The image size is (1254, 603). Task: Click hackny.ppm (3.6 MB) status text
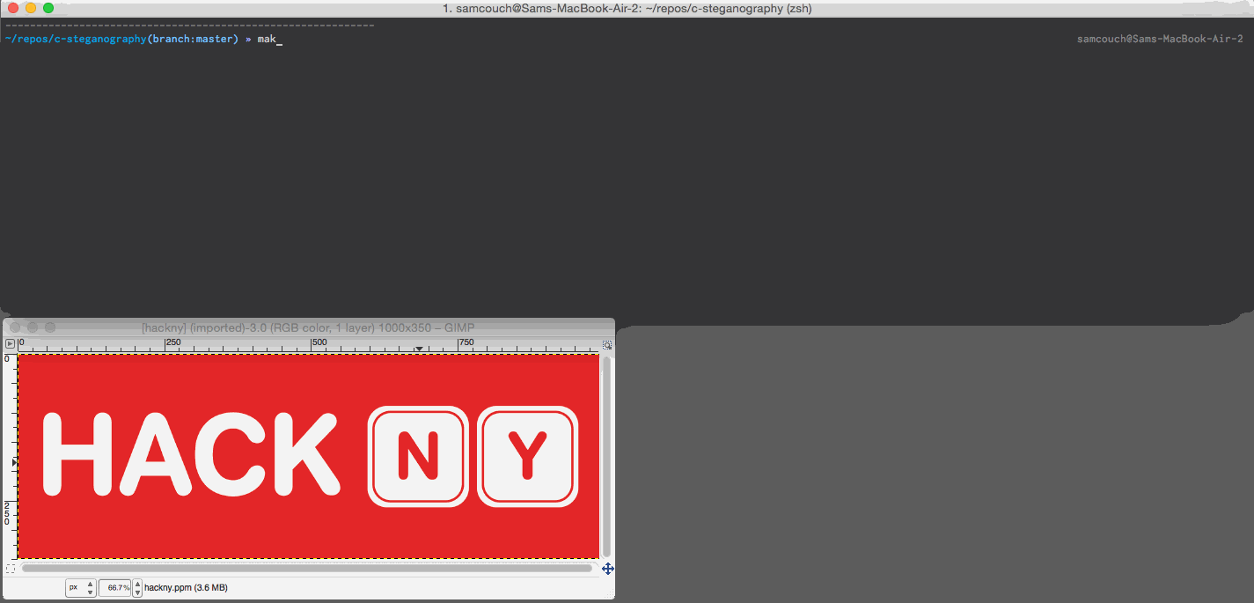coord(186,587)
